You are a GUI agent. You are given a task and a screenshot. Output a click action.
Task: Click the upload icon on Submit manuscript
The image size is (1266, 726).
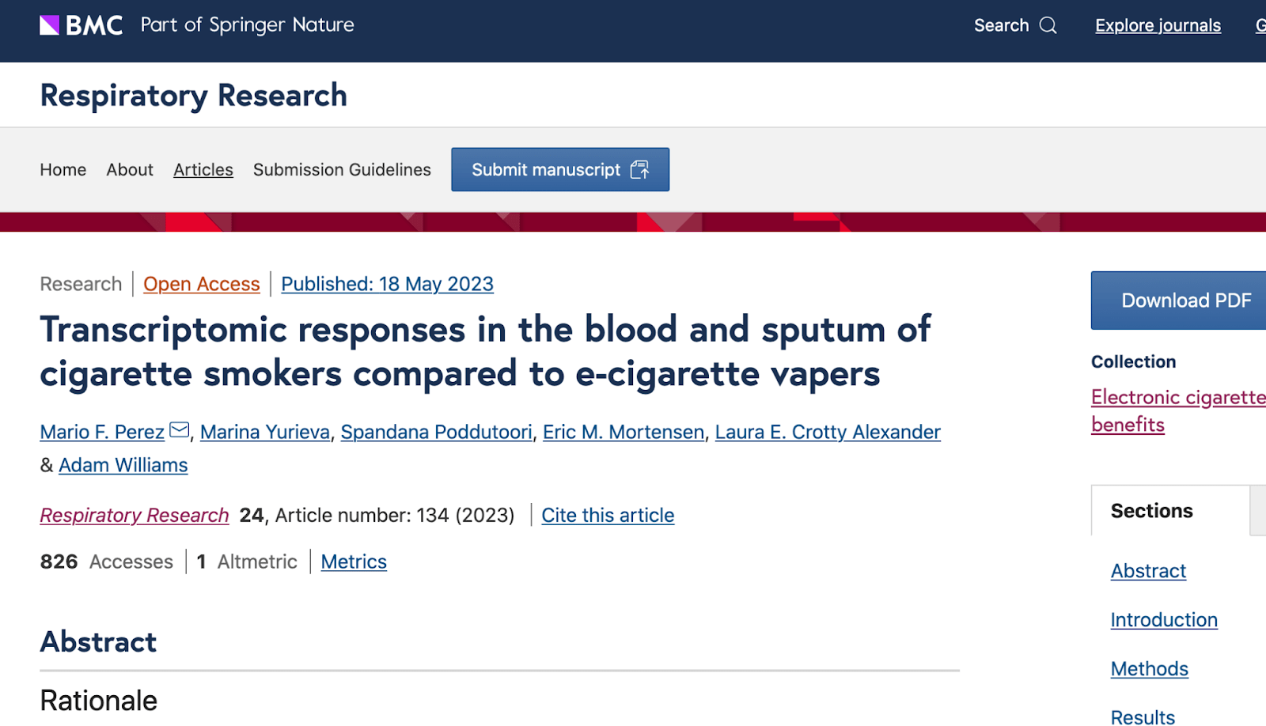639,169
